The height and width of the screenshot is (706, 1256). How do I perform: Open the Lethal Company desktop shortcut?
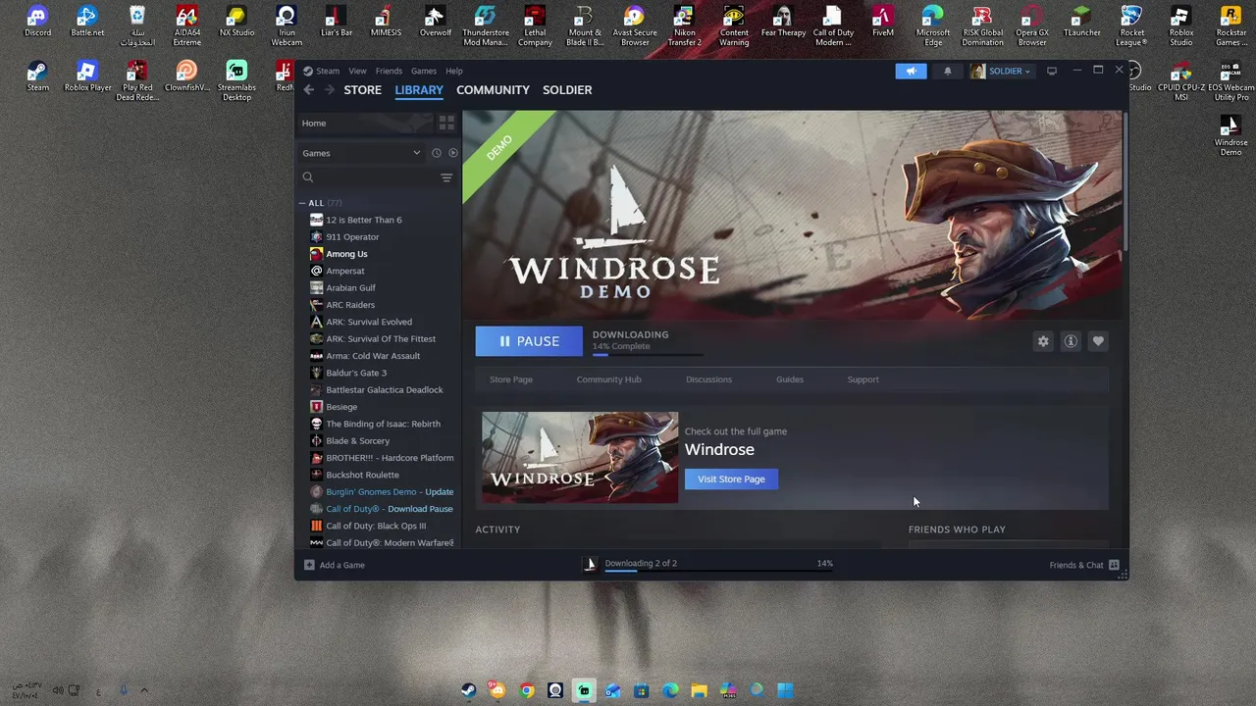(x=535, y=26)
